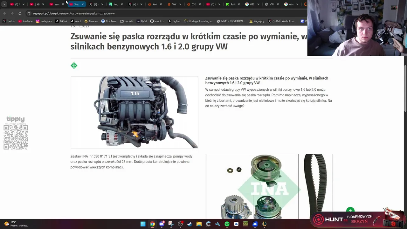The height and width of the screenshot is (229, 407).
Task: Expand the socialfi bookmarks folder
Action: click(127, 21)
